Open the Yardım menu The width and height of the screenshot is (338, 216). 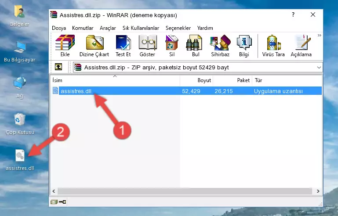pyautogui.click(x=205, y=28)
